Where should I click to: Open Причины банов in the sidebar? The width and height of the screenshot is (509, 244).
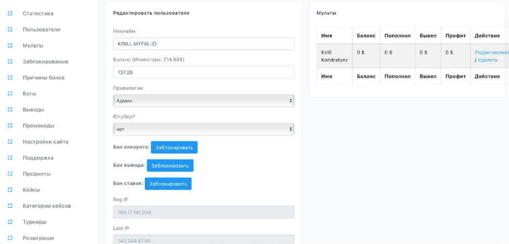click(x=44, y=78)
